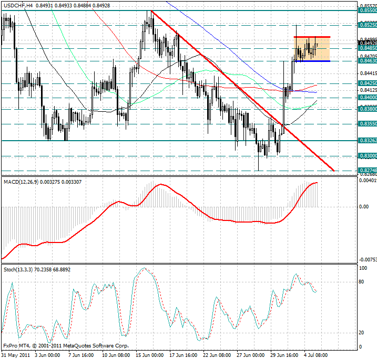Screen dimensions: 377x359
Task: Click the 22 Jun 08:00 time label
Action: click(x=217, y=355)
